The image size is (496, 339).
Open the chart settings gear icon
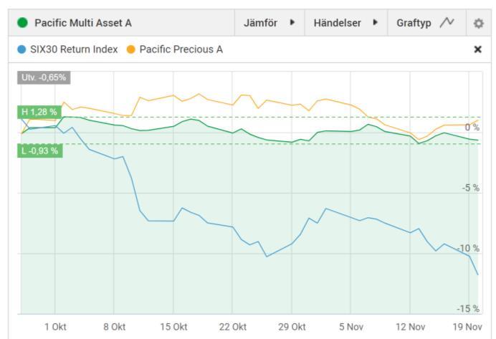point(478,23)
